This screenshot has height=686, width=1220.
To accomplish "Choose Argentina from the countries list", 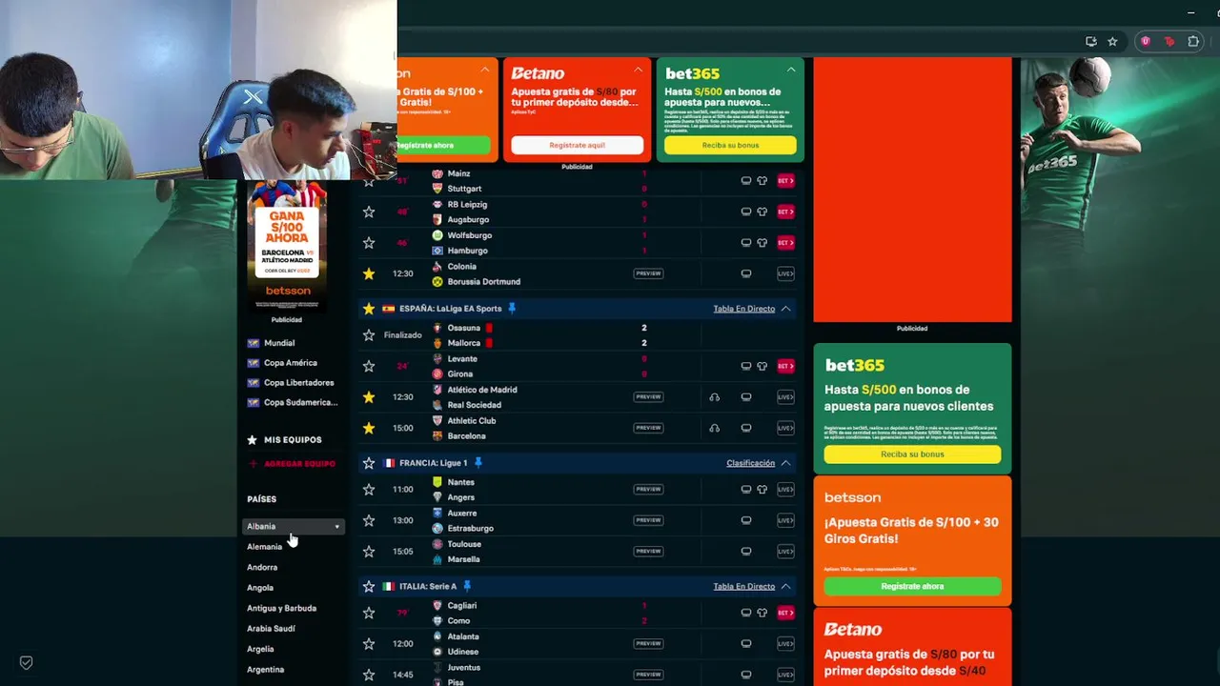I will click(x=266, y=670).
